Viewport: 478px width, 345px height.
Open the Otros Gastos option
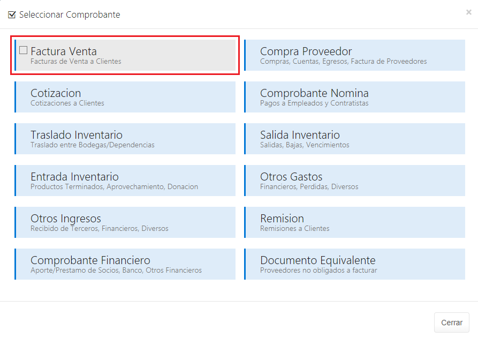pos(354,181)
